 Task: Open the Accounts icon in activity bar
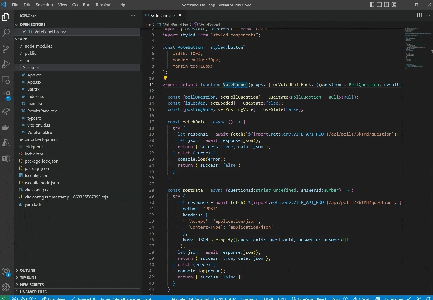(6, 272)
